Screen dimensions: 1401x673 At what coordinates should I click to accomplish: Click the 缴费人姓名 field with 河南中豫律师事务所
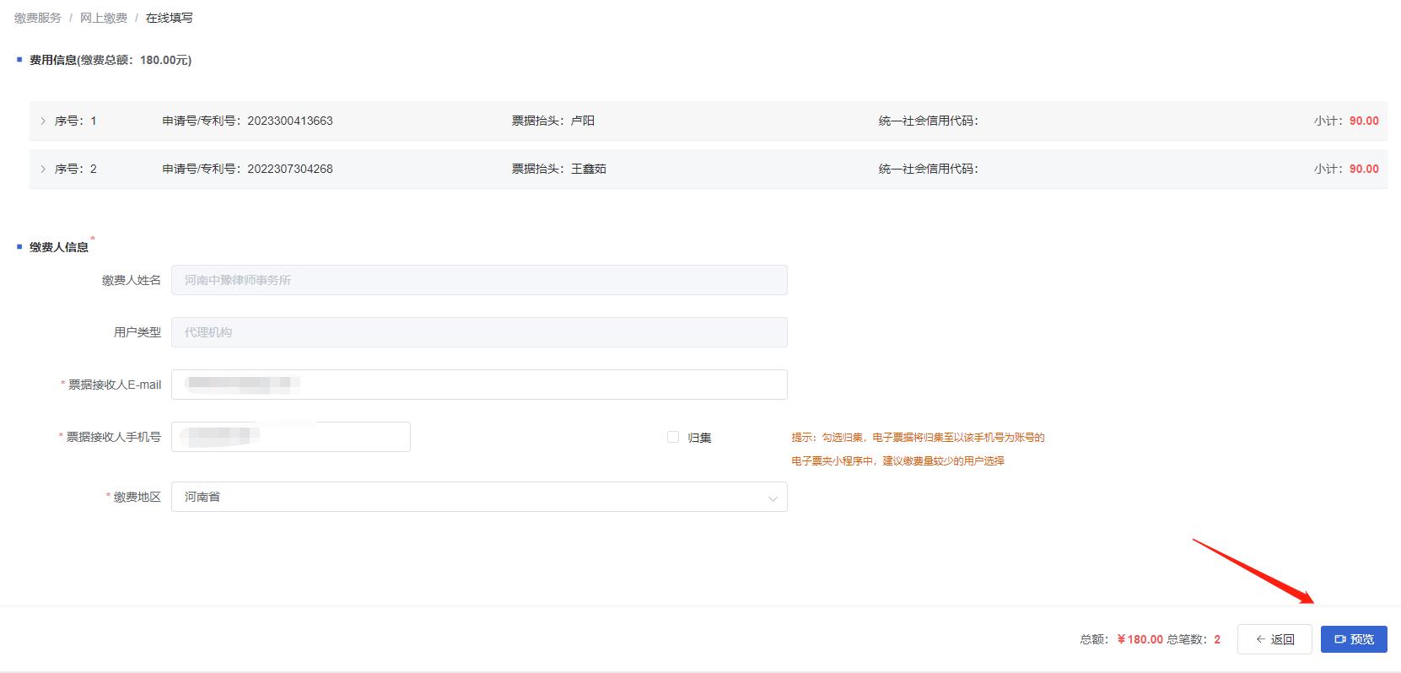(x=479, y=280)
